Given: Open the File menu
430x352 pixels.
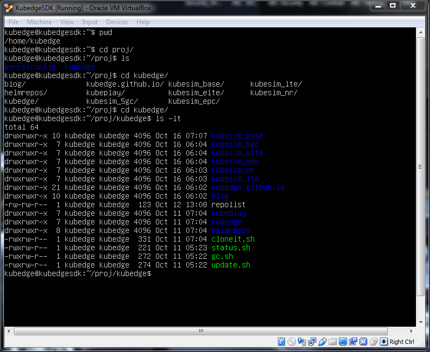Looking at the screenshot, I should 13,22.
